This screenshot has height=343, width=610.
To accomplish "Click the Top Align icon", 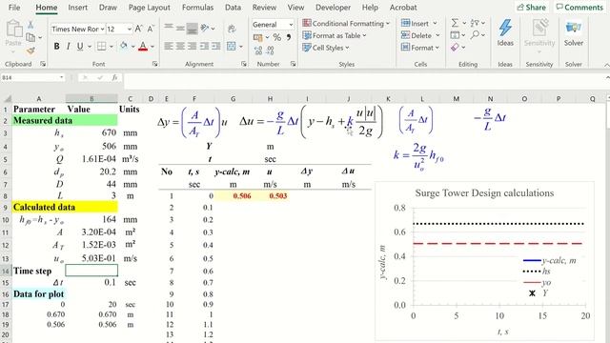I will click(x=169, y=28).
